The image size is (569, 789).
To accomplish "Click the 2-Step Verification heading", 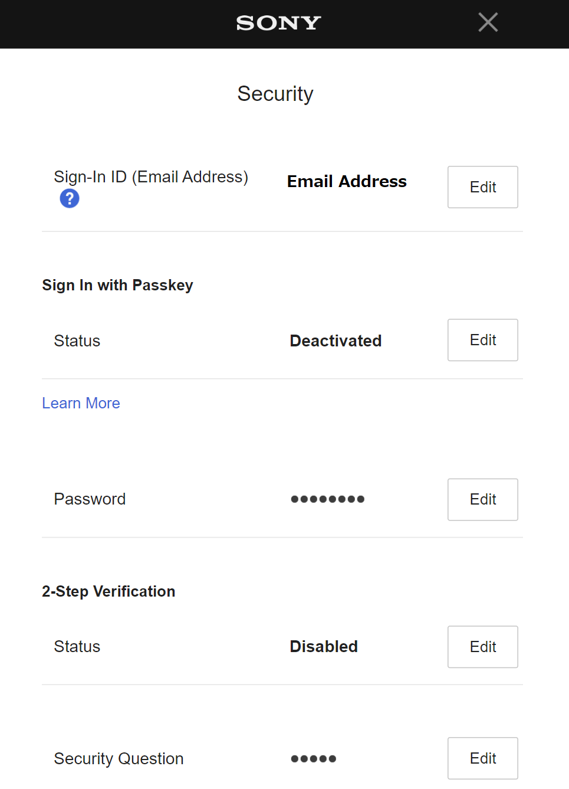I will point(108,591).
